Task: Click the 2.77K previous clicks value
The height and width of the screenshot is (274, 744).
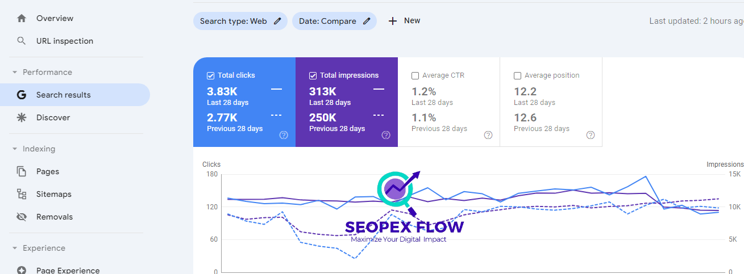Action: pyautogui.click(x=222, y=117)
